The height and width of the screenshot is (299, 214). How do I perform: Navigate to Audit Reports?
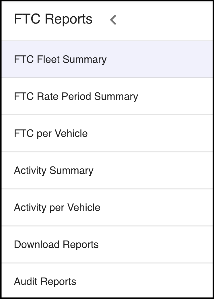tap(45, 281)
